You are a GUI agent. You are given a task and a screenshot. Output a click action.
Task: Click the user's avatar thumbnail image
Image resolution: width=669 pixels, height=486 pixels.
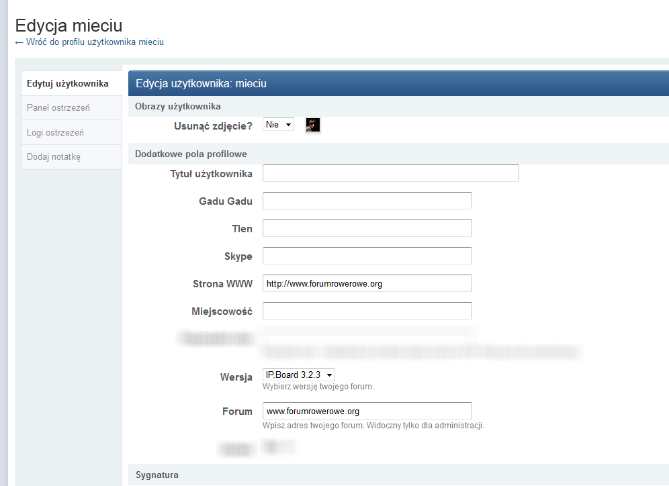pos(312,124)
